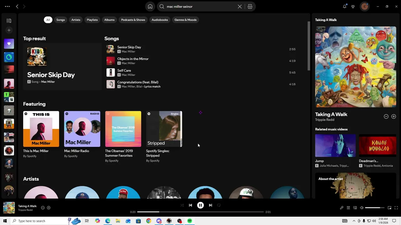This screenshot has height=225, width=401.
Task: Open Google Chrome from the taskbar
Action: [x=148, y=221]
